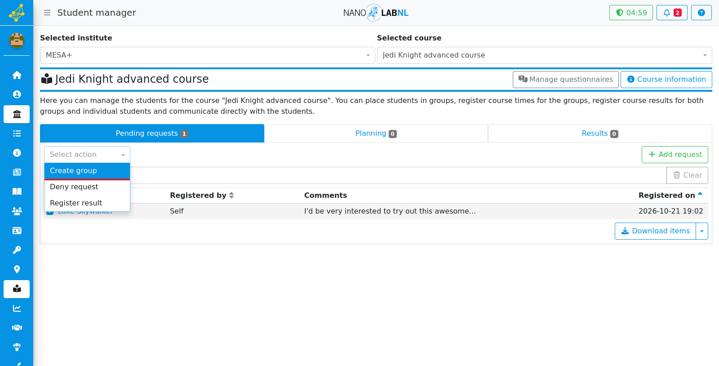Click the notifications bell with 2 alerts
Viewport: 719px width, 366px height.
(672, 13)
